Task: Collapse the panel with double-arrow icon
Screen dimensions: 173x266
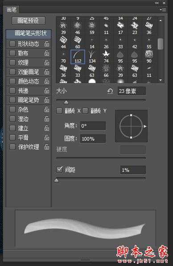Action: 157,3
